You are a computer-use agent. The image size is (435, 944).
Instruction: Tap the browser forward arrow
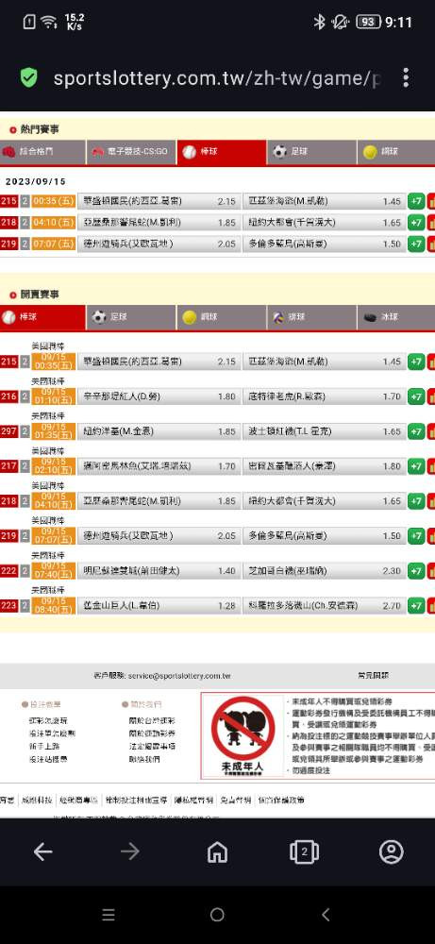pyautogui.click(x=130, y=851)
